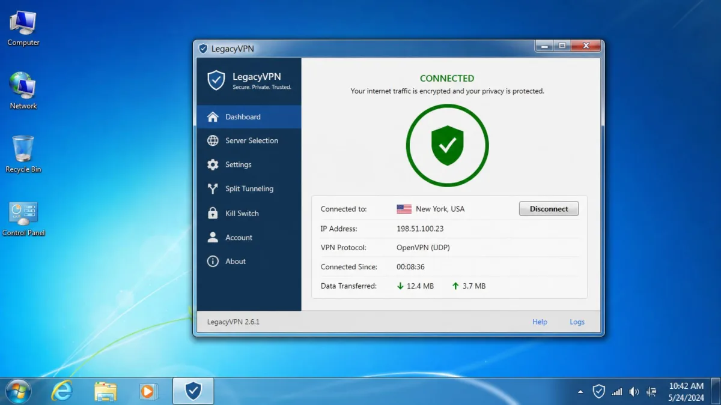This screenshot has height=405, width=721.
Task: Click the Kill Switch padlock icon
Action: click(x=213, y=213)
